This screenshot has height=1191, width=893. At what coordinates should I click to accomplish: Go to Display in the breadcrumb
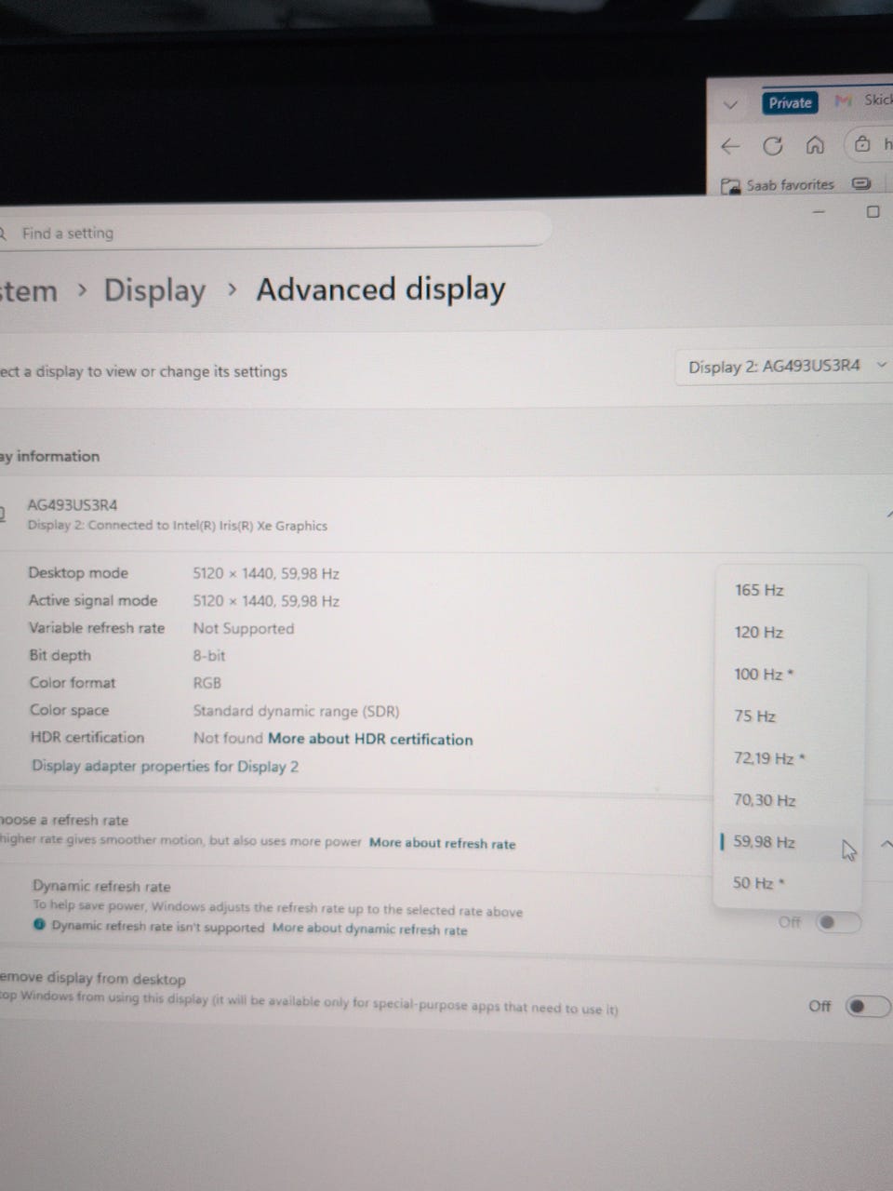(154, 290)
